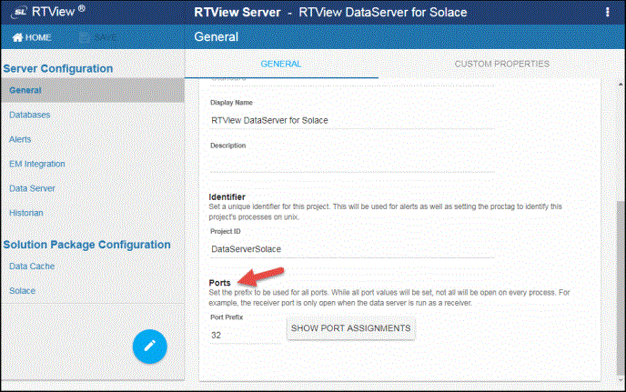The image size is (626, 392).
Task: Click the Port Prefix field
Action: 246,335
